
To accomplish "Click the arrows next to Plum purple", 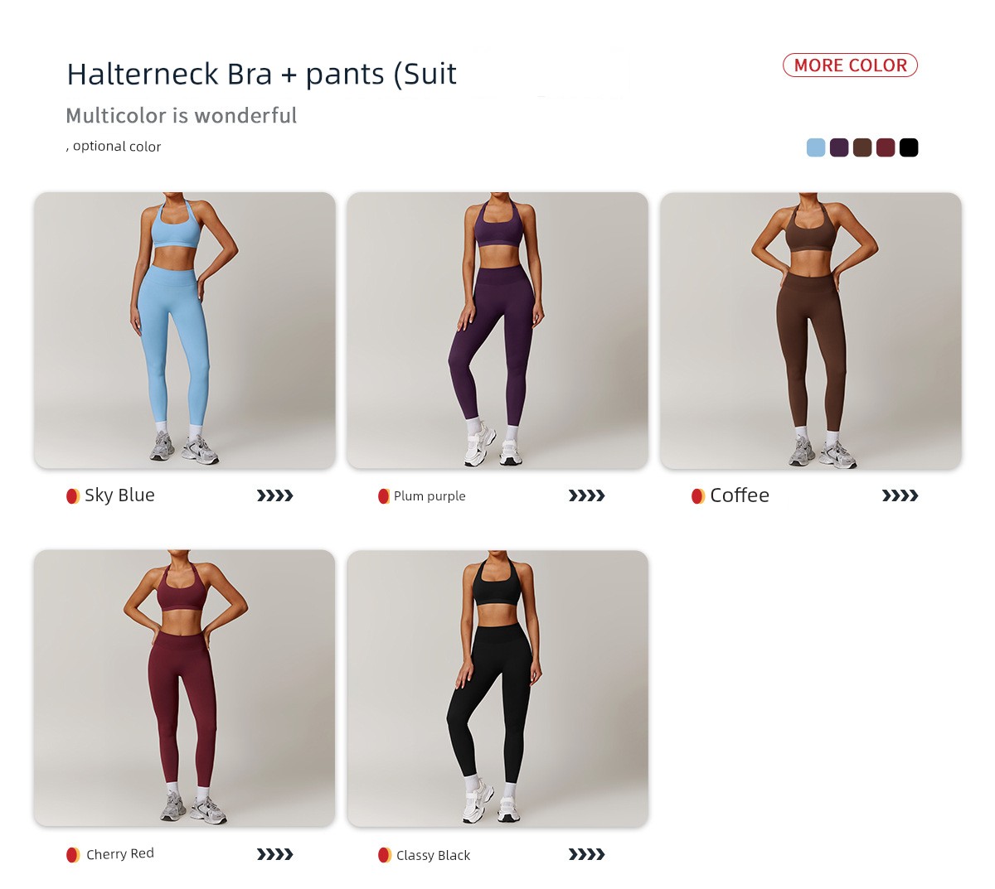I will [587, 495].
